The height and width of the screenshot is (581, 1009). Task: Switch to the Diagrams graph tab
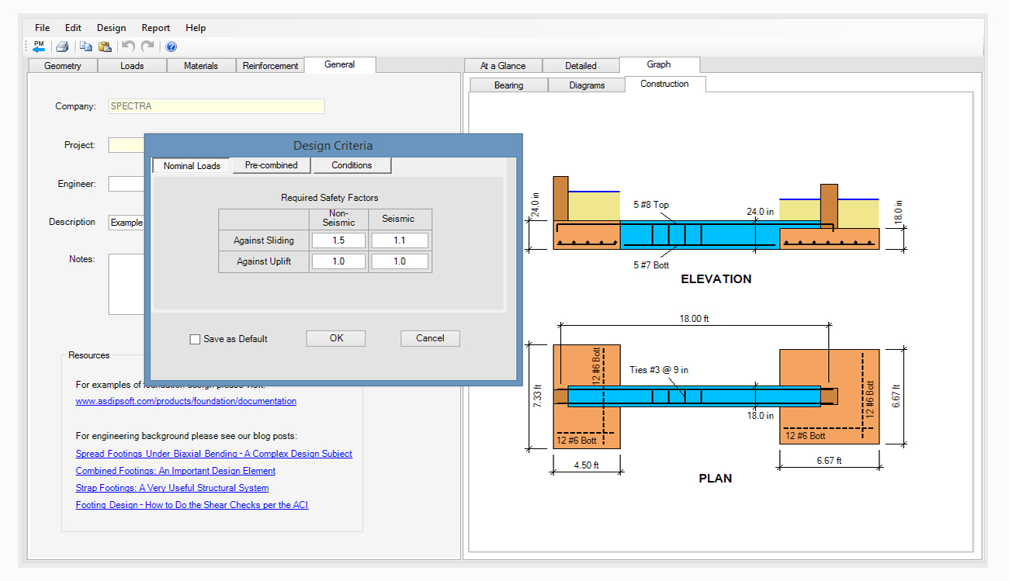[586, 85]
